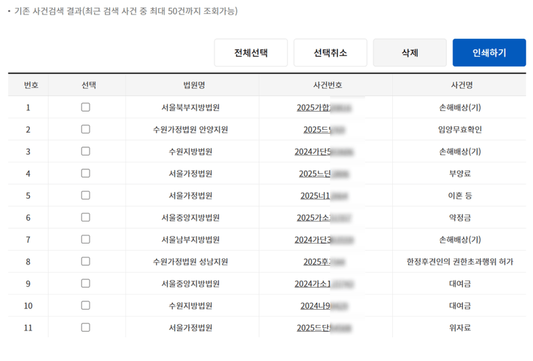Open the 2025가합 case number link
Screen dimensions: 533x361
click(x=323, y=108)
